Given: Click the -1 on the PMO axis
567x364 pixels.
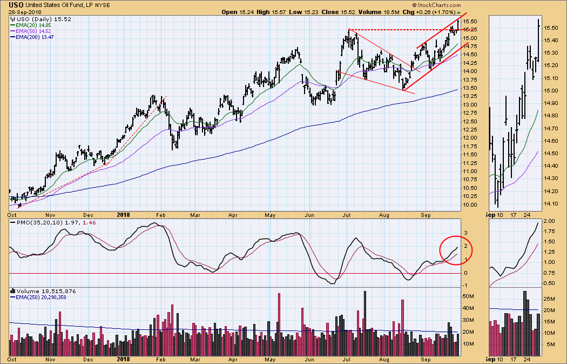Looking at the screenshot, I should tap(465, 286).
